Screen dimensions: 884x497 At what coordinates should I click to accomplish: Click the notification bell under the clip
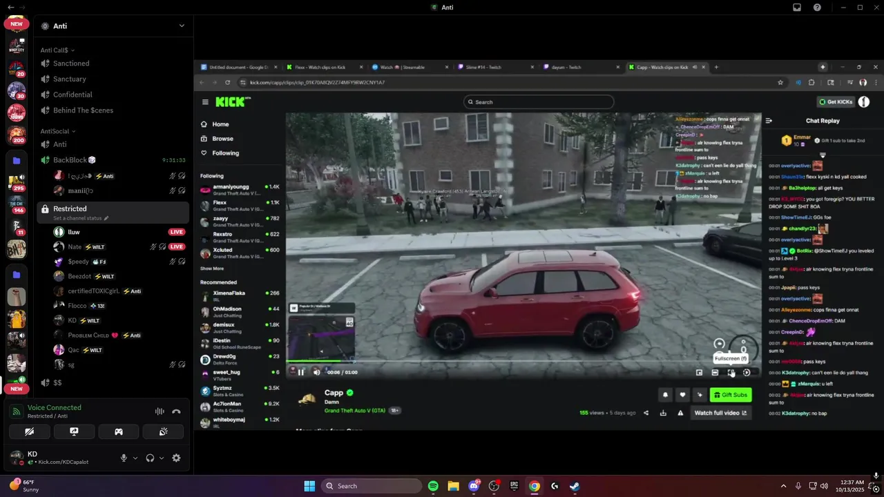point(666,395)
